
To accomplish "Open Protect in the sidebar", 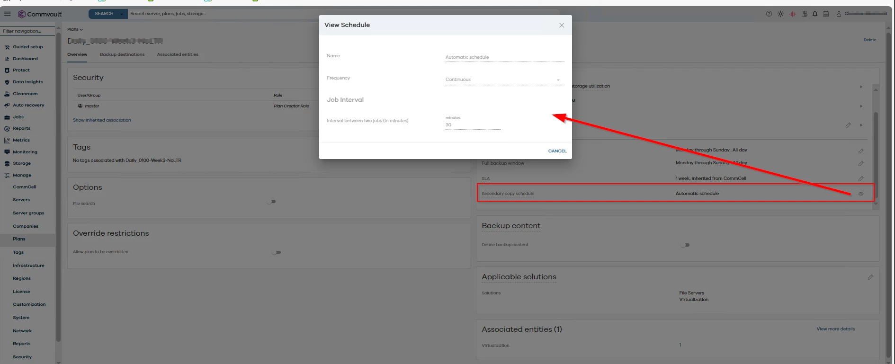I will tap(21, 70).
